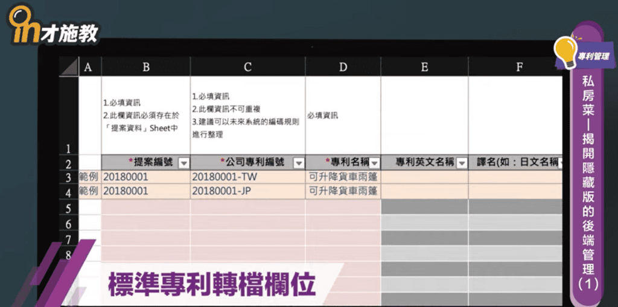The width and height of the screenshot is (618, 307).
Task: Click the select-all corner triangle
Action: [69, 67]
